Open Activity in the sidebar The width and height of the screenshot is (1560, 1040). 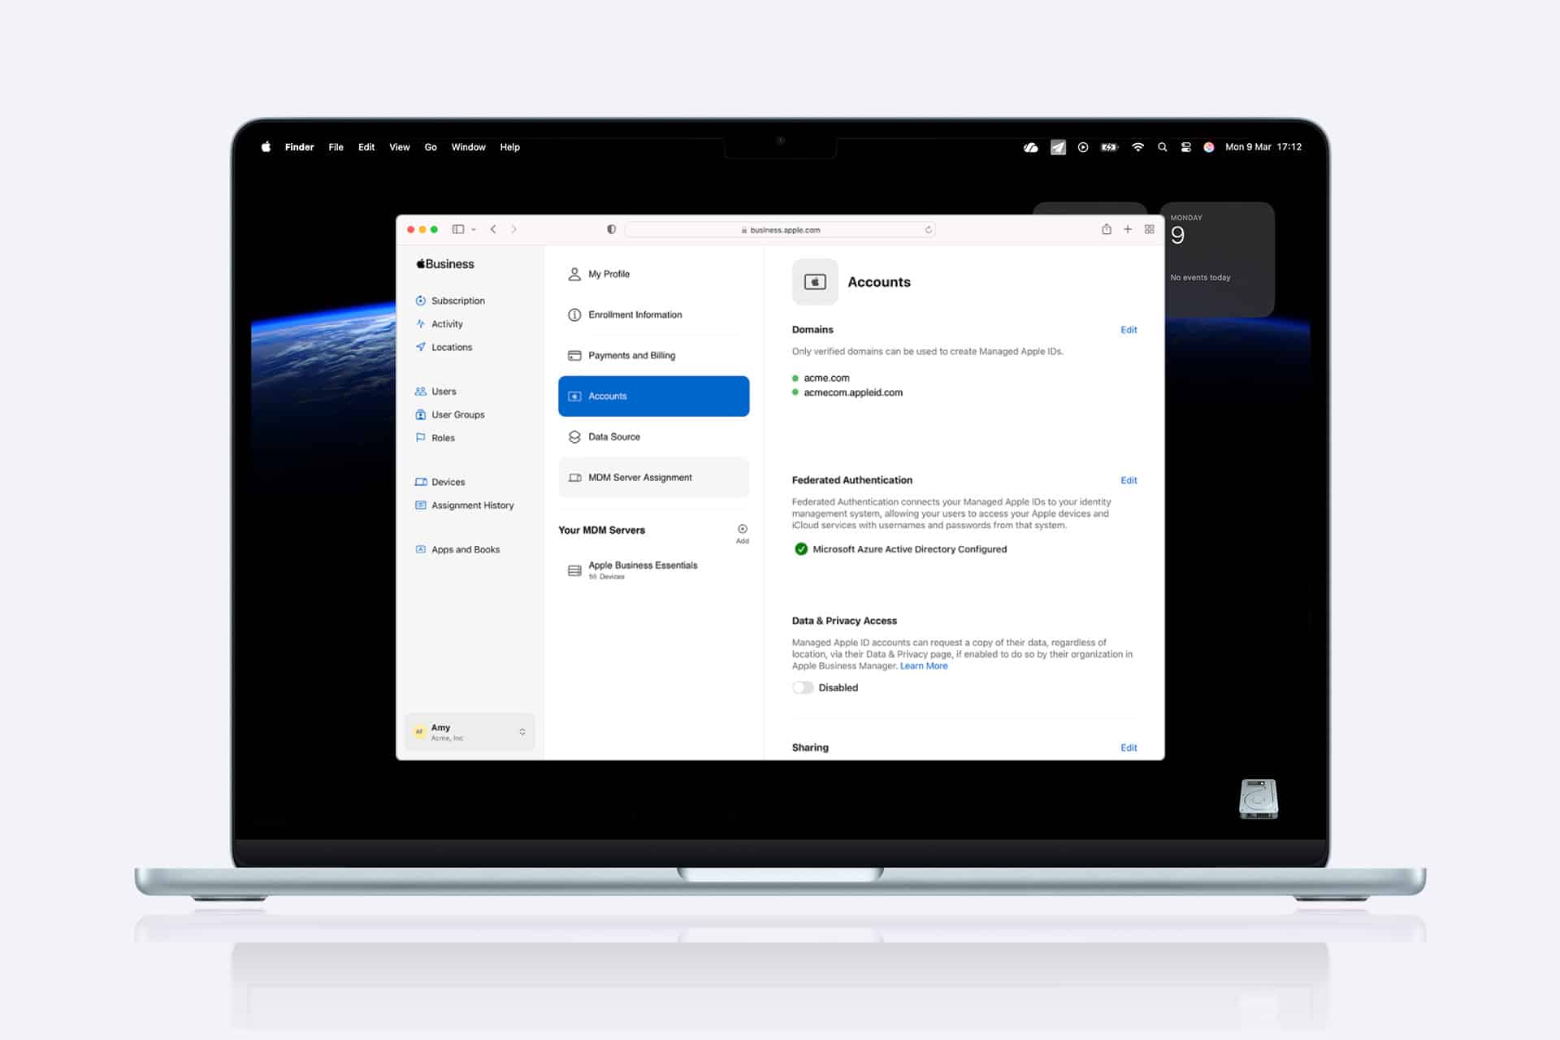pyautogui.click(x=439, y=323)
